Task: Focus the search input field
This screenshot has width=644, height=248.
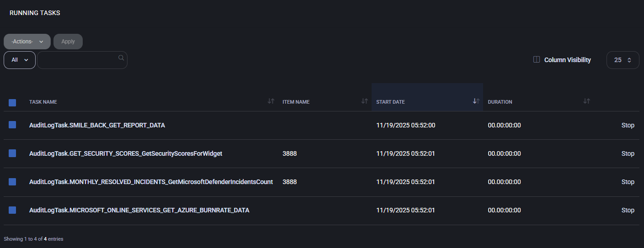Action: click(x=78, y=60)
